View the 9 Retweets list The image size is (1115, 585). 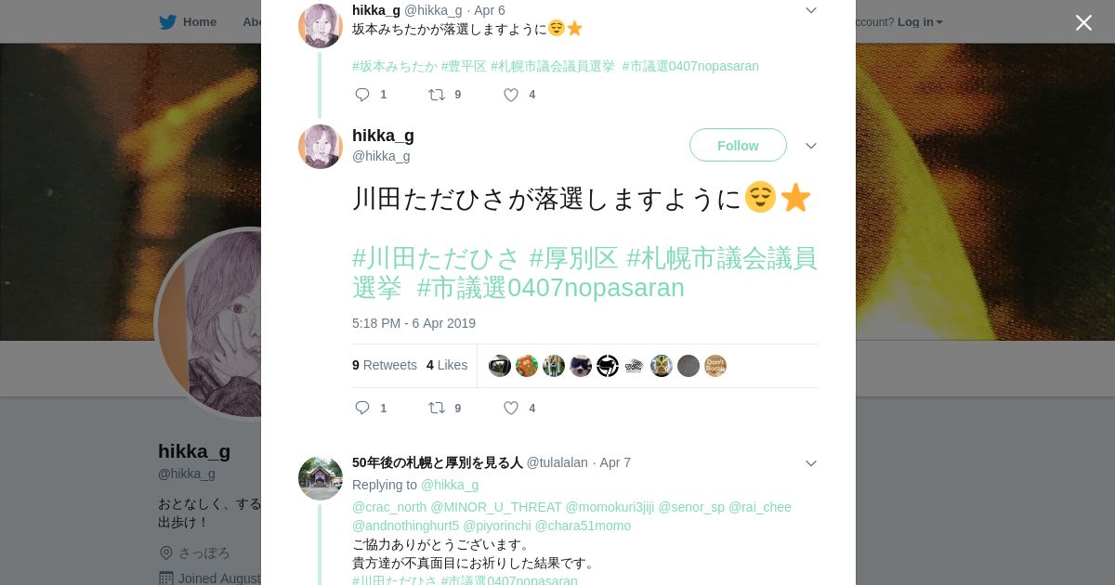385,365
